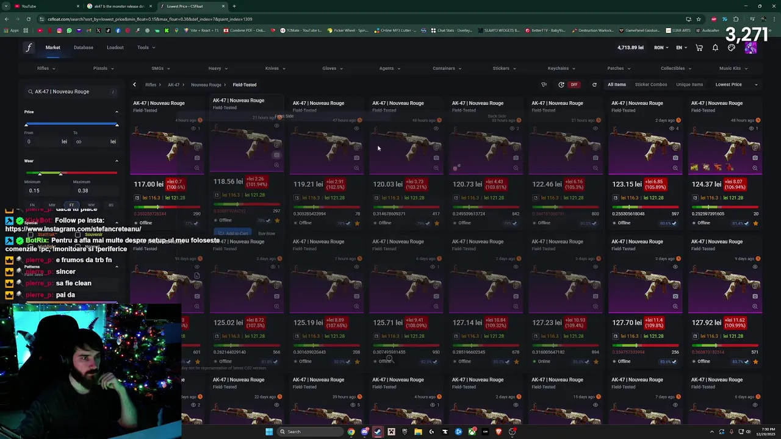View screenshot of the 119.21 lei listing
The image size is (781, 439).
click(x=356, y=157)
